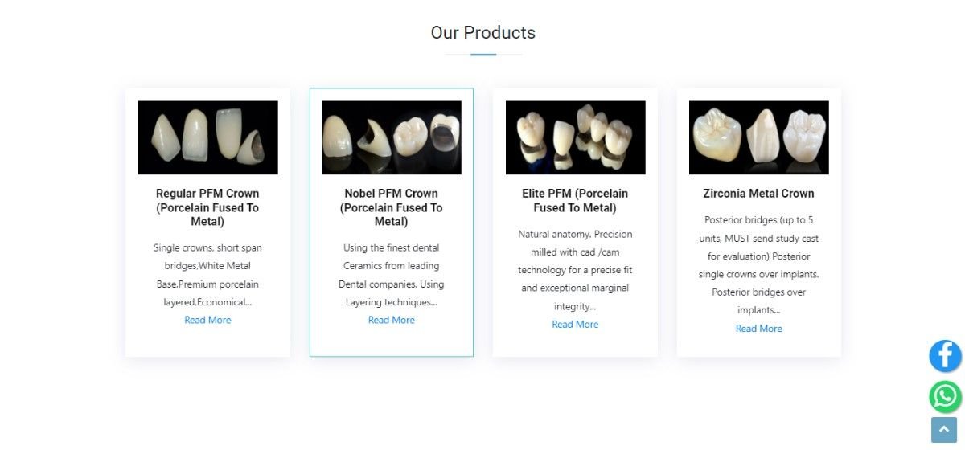Open the Facebook floating icon
This screenshot has height=450, width=965.
(x=946, y=356)
